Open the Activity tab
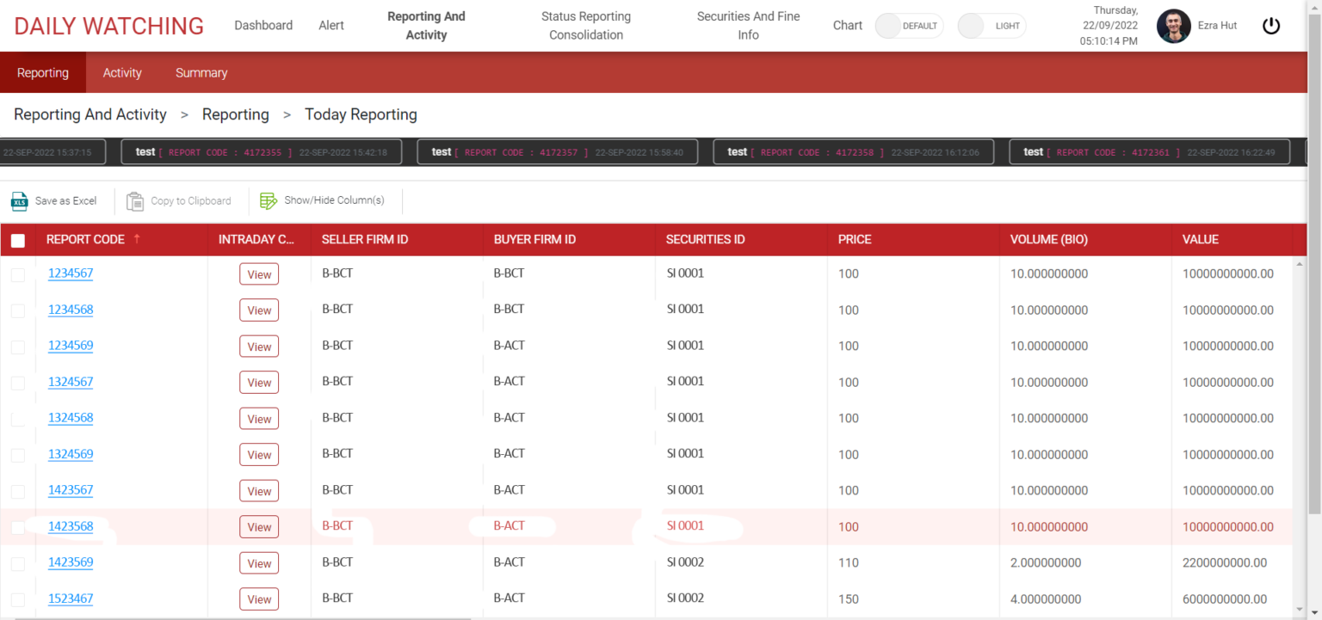 pyautogui.click(x=122, y=73)
